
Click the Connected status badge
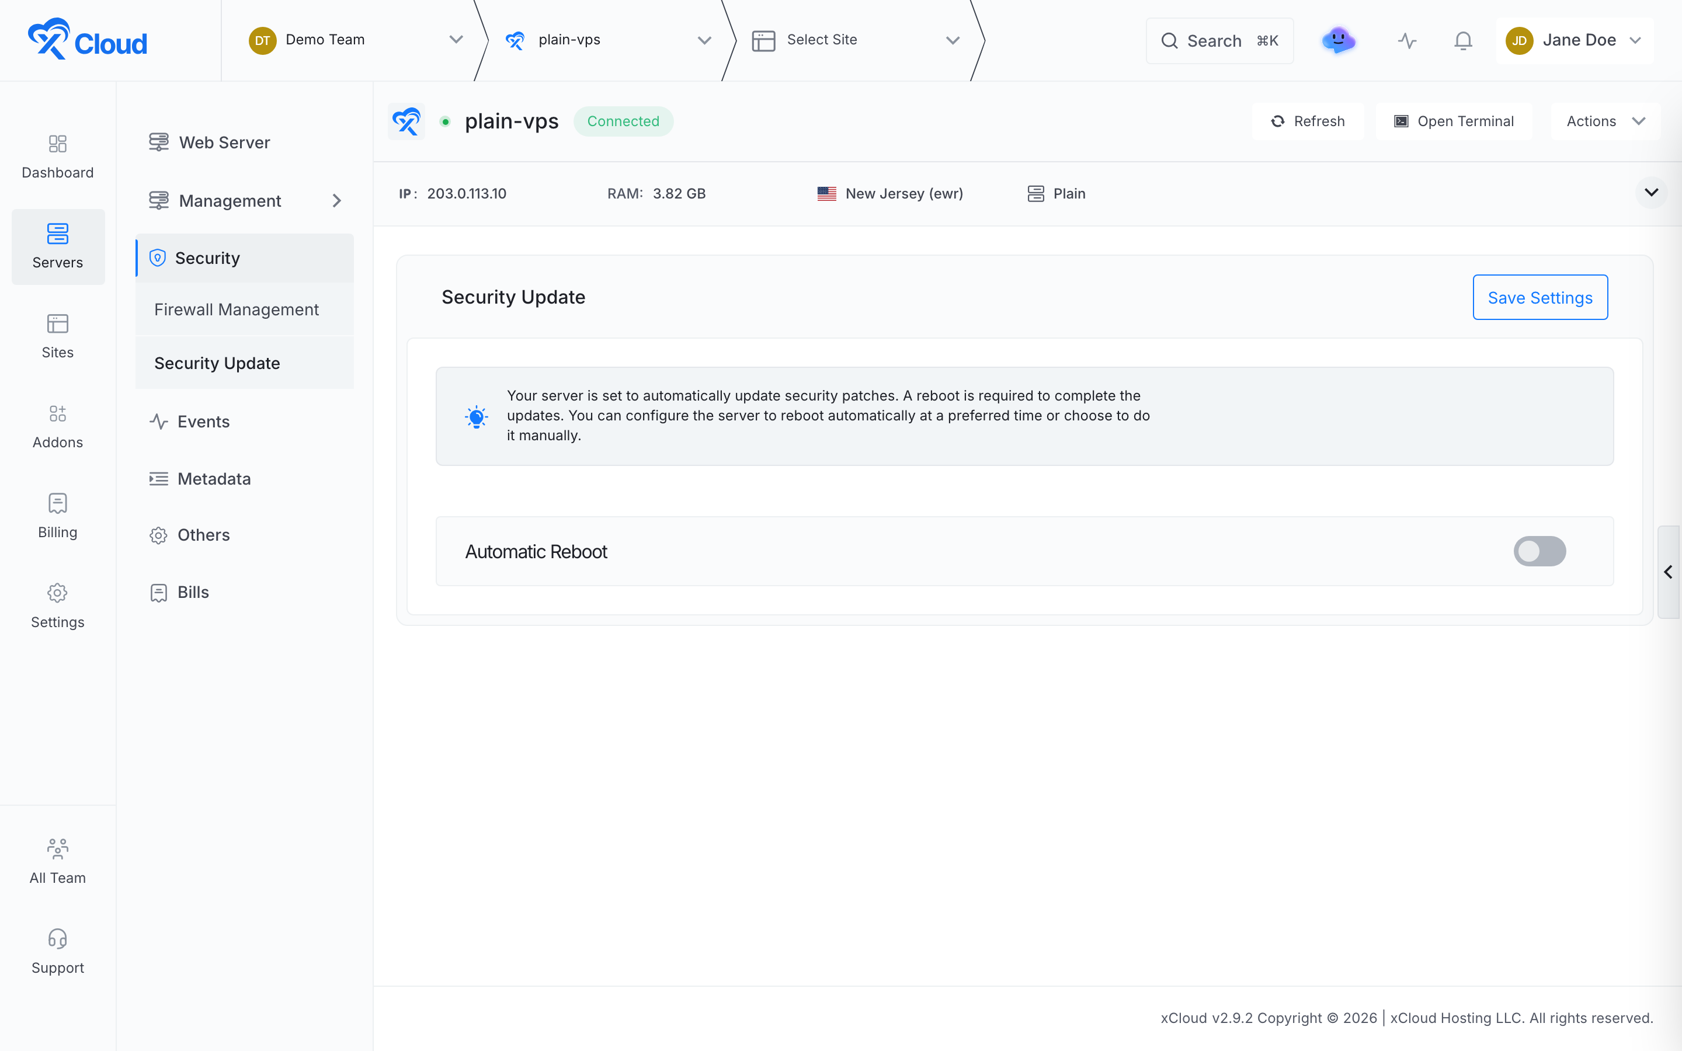(623, 121)
